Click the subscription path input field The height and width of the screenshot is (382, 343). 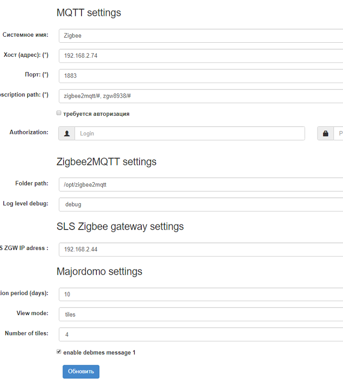coord(200,96)
